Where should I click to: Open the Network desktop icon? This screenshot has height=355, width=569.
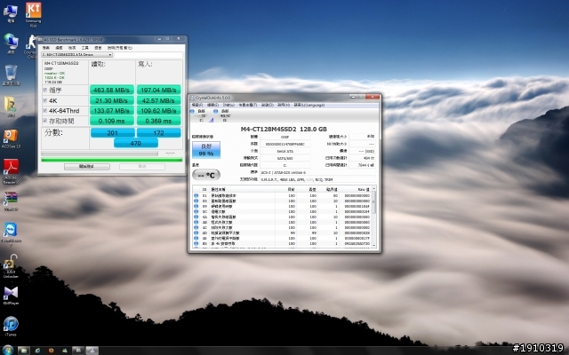pyautogui.click(x=11, y=43)
